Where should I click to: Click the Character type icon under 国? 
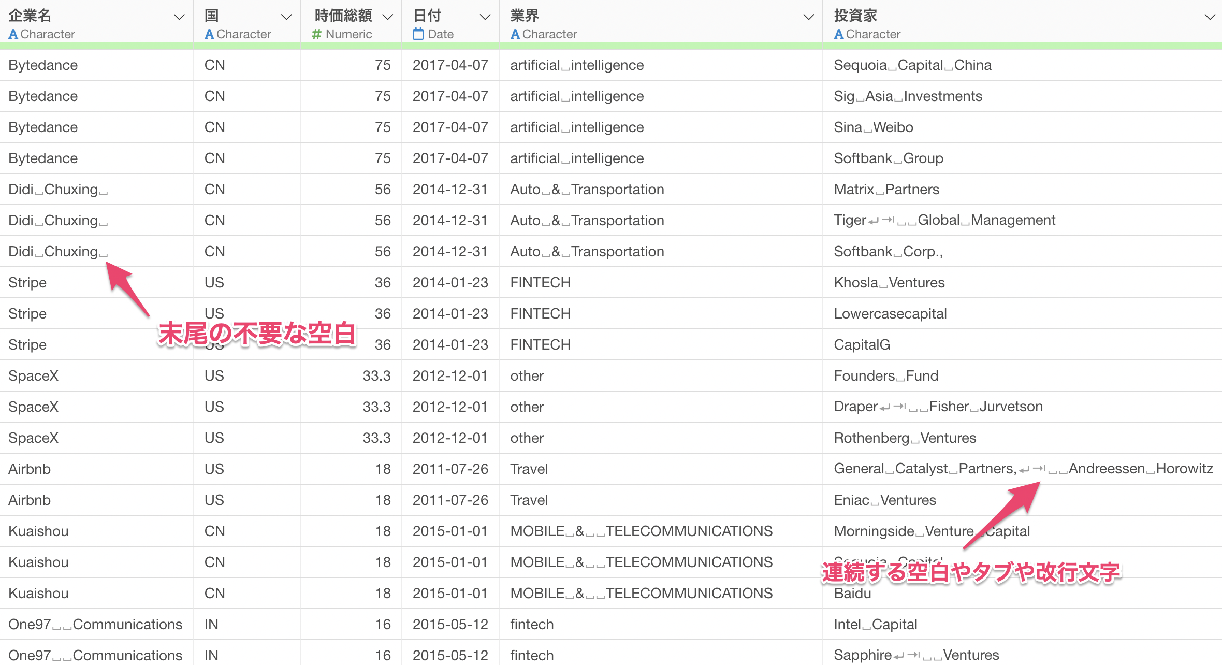(209, 34)
